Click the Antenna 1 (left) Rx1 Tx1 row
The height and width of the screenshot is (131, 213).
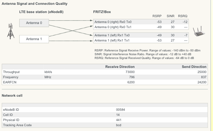pyautogui.click(x=141, y=40)
